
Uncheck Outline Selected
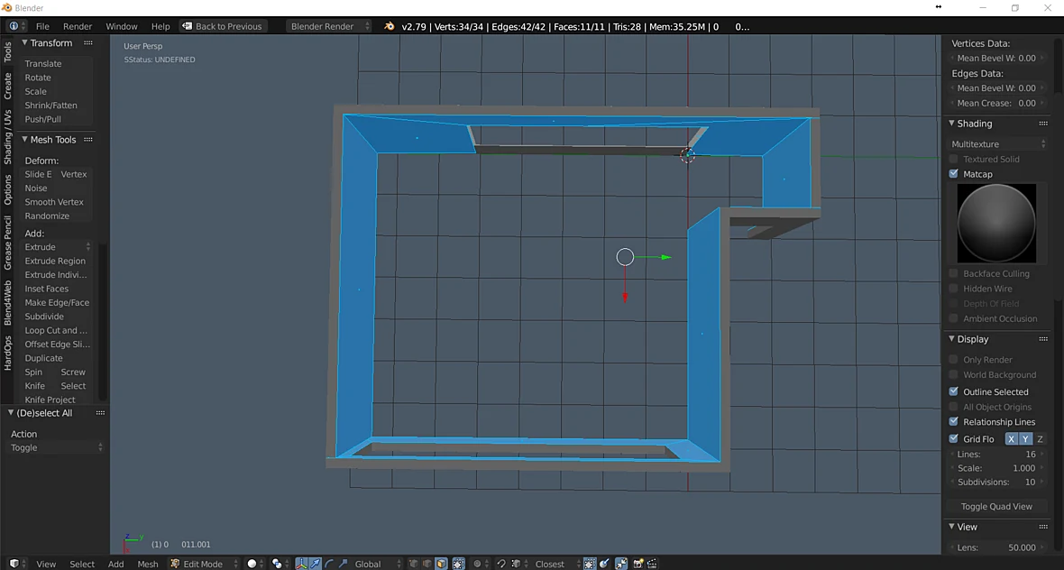[x=953, y=391]
